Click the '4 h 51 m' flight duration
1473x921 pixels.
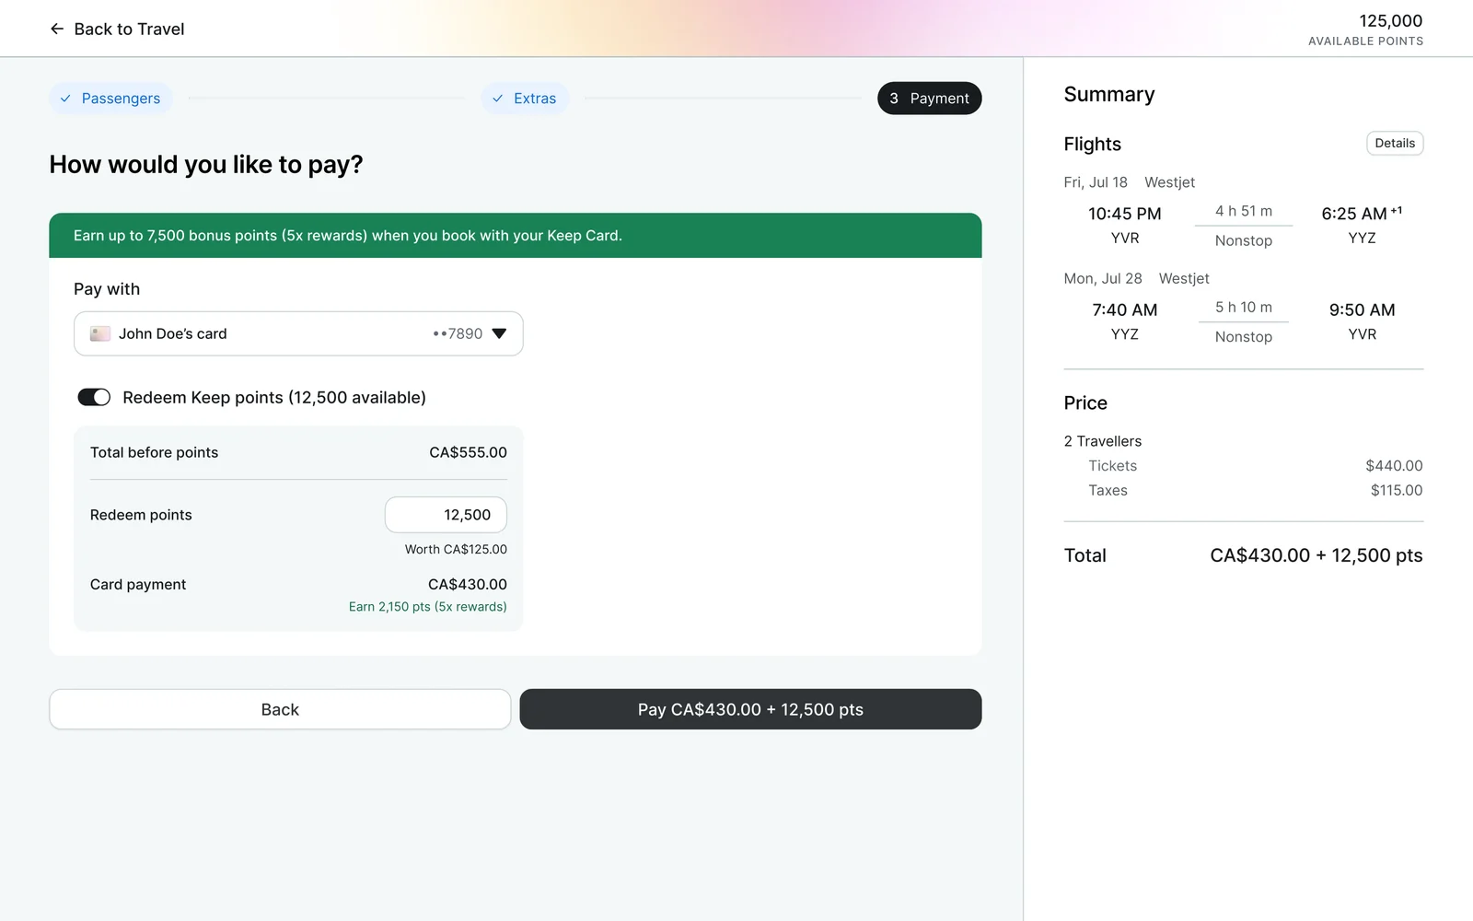pos(1244,211)
